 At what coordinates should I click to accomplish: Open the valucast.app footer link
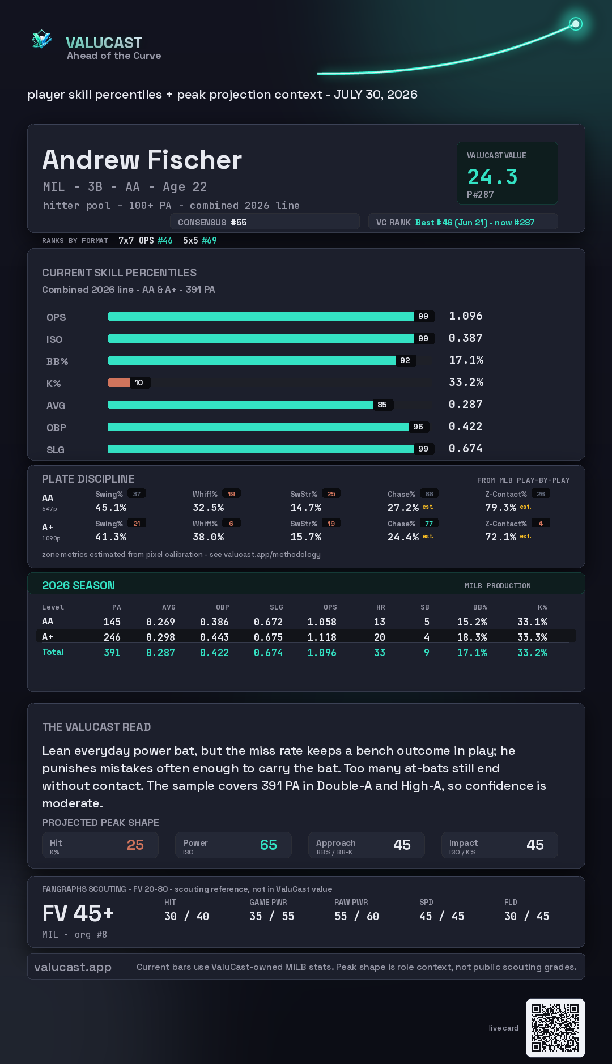pyautogui.click(x=73, y=967)
